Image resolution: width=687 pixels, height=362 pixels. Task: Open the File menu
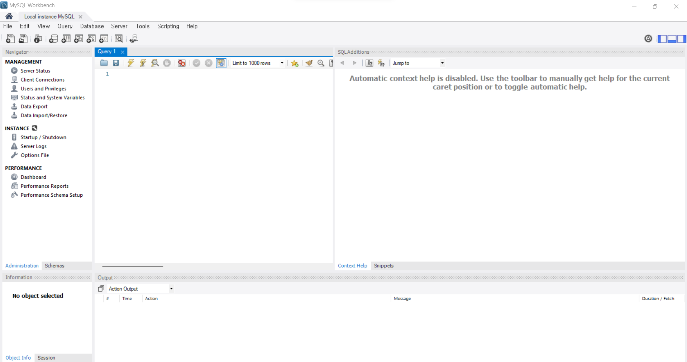[x=8, y=26]
